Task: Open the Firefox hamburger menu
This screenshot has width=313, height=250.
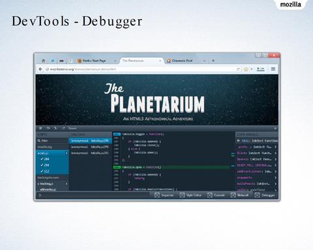Action: (x=273, y=69)
